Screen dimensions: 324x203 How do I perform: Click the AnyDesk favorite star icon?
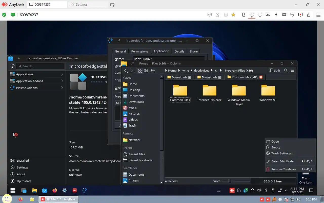pos(233,15)
